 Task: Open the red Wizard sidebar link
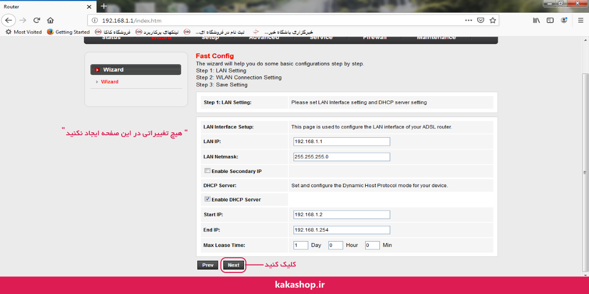pos(109,82)
